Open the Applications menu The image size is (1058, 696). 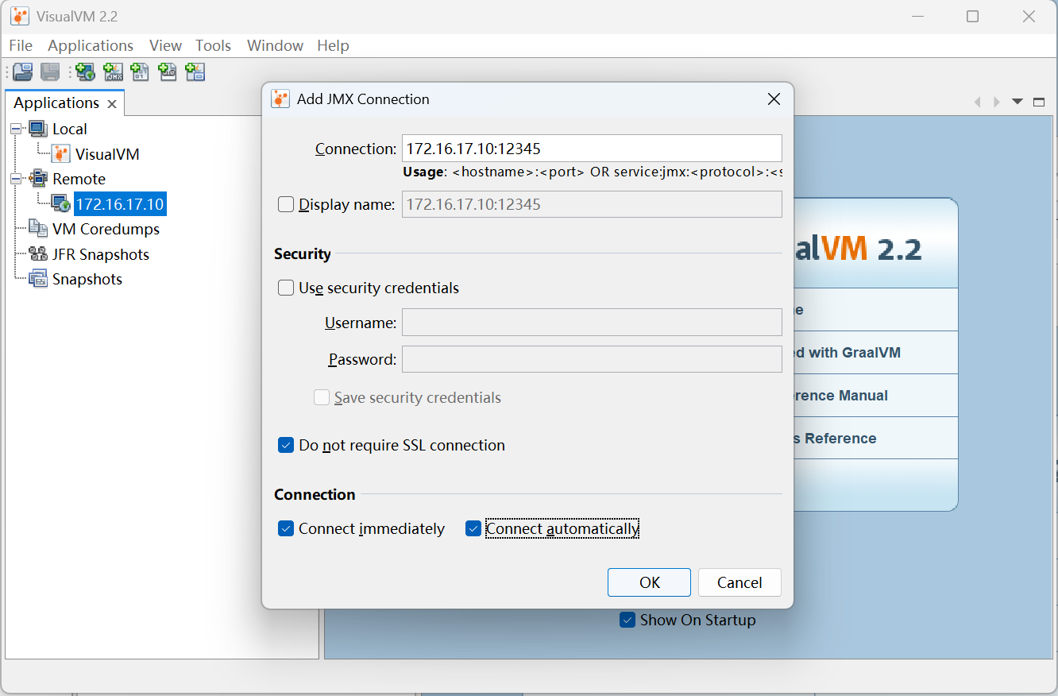coord(91,45)
